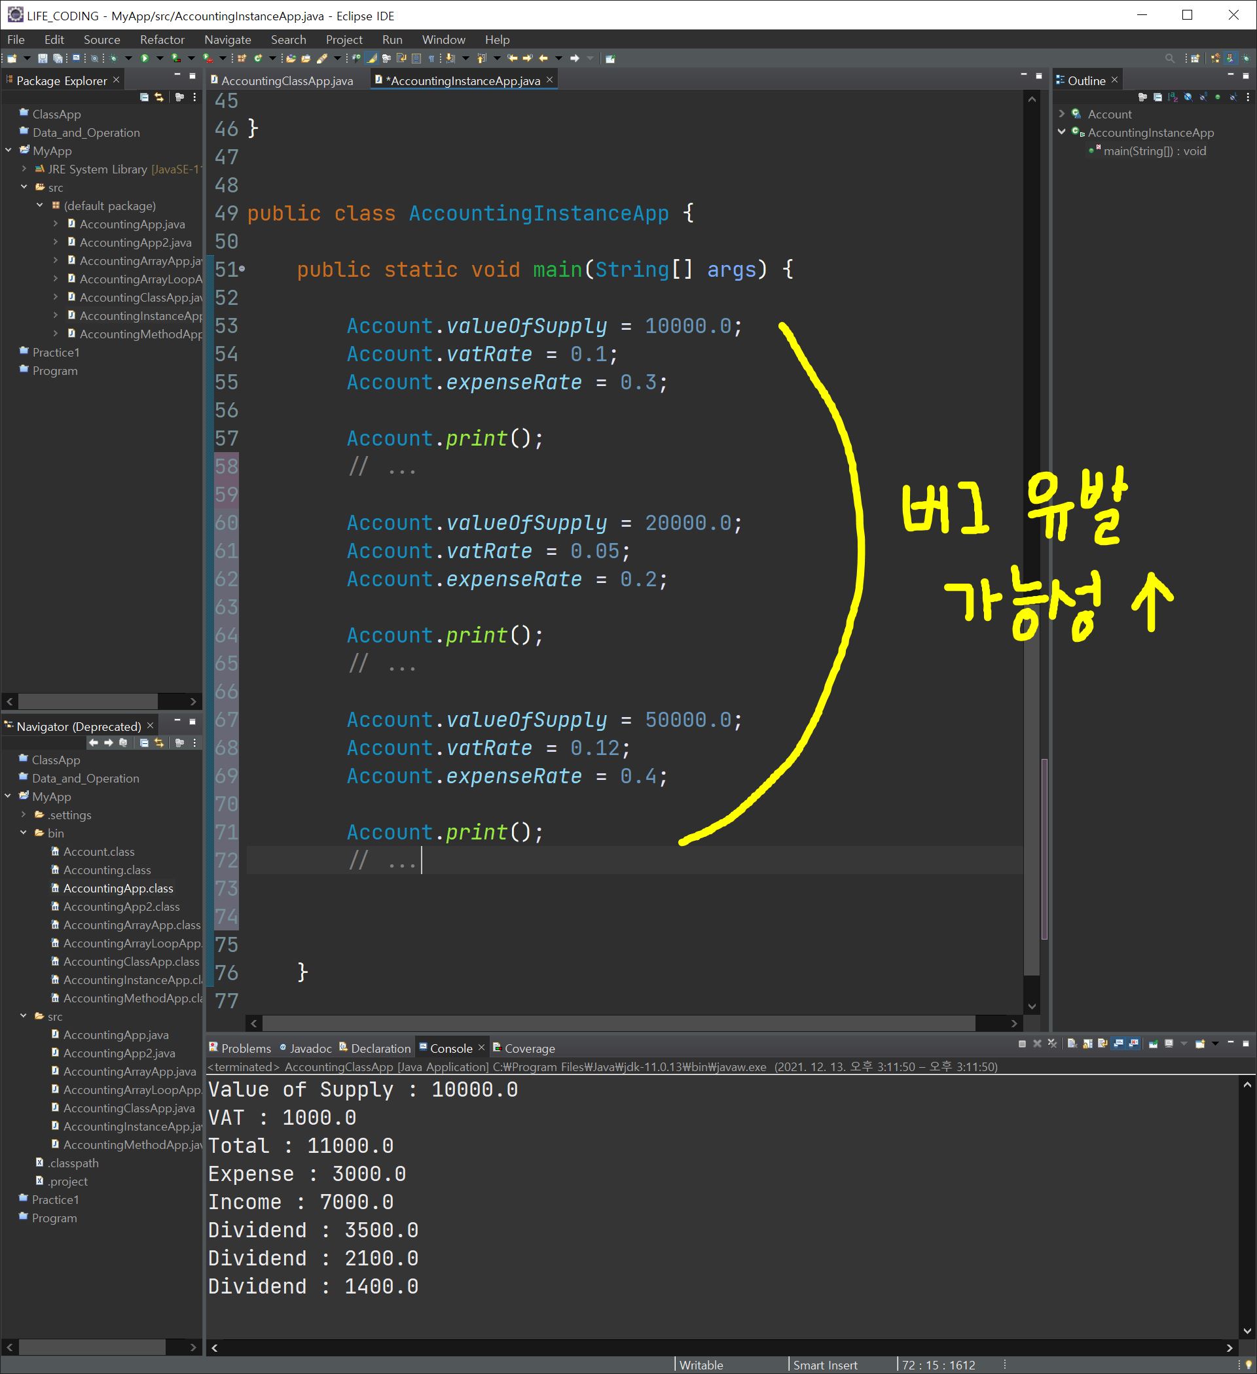Open the Refactor menu

coord(162,39)
